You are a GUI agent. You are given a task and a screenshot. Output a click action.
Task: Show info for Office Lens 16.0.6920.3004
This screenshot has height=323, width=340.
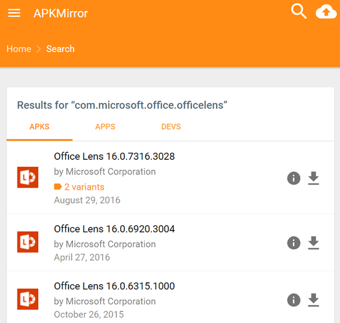[x=293, y=243]
